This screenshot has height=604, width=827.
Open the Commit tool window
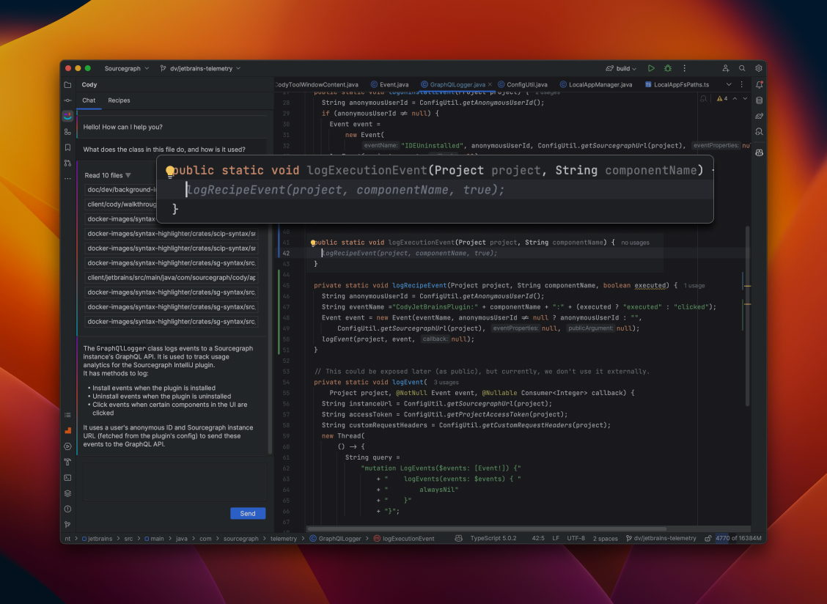tap(67, 100)
